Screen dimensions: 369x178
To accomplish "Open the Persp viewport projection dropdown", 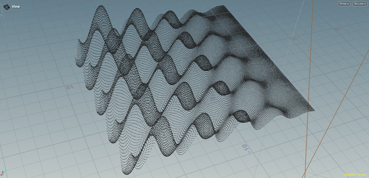I will pos(344,4).
